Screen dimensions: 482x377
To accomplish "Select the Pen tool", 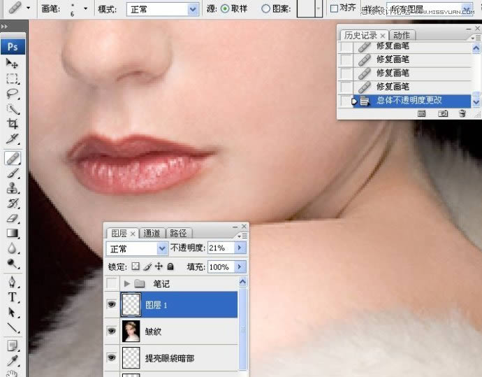I will [x=13, y=282].
